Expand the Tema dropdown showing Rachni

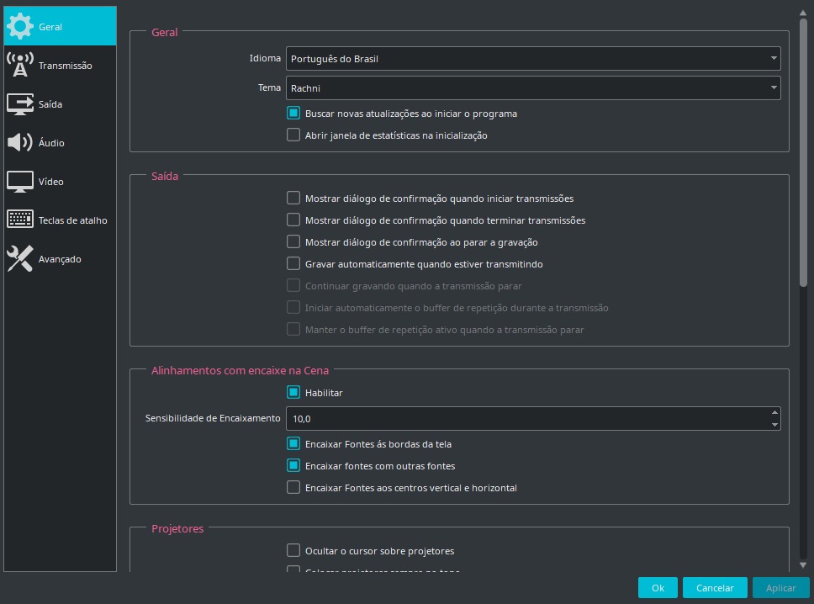pyautogui.click(x=533, y=87)
